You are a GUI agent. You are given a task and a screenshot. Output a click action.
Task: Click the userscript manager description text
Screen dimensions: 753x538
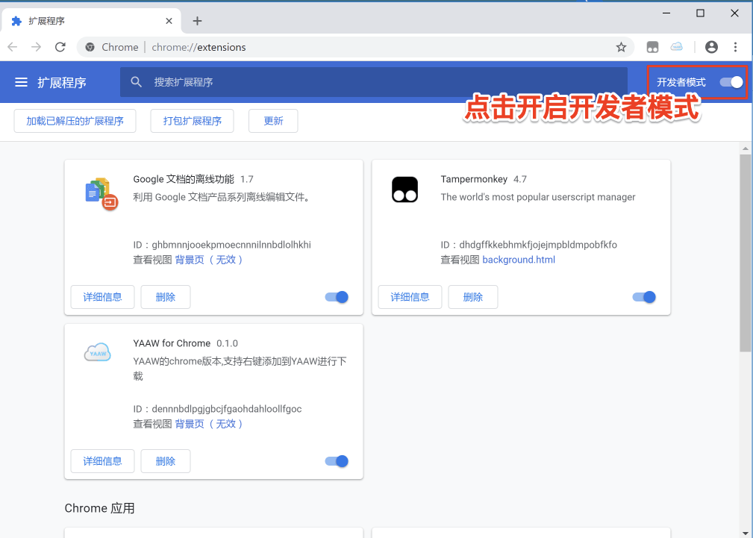click(x=538, y=198)
